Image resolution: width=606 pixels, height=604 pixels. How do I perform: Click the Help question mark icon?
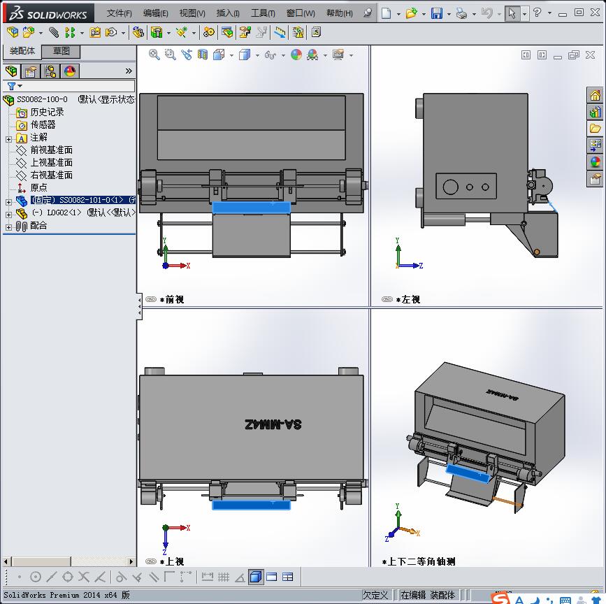tap(537, 13)
